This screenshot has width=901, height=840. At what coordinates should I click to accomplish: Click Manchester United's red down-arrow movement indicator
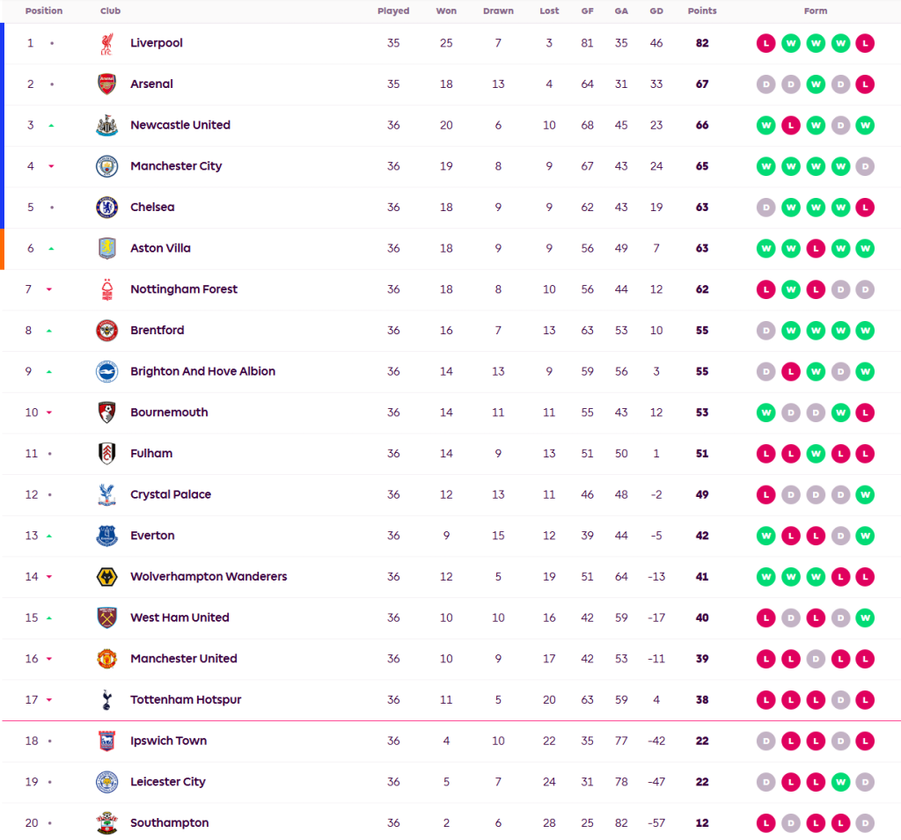[x=49, y=659]
